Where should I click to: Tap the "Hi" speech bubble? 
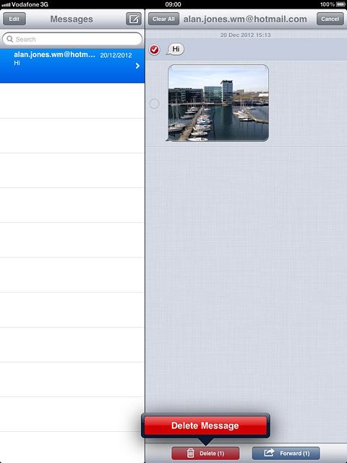click(176, 49)
